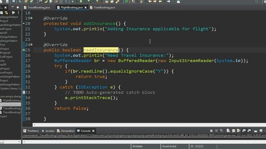266x149 pixels.
Task: Close the Package Explorer view tab
Action: coord(5,7)
